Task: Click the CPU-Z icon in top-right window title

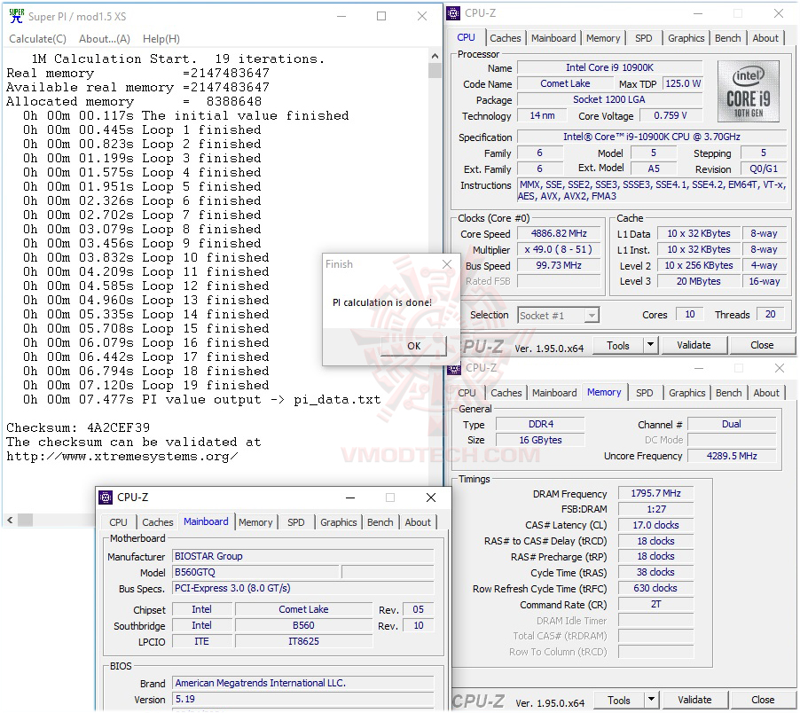Action: coord(453,13)
